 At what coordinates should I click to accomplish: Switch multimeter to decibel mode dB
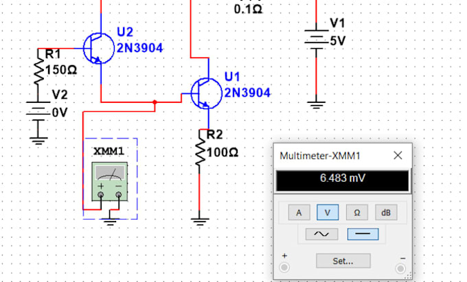[x=386, y=213]
